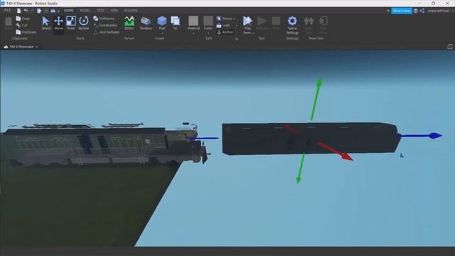455x256 pixels.
Task: Switch to the PLUGINS tab
Action: [131, 11]
